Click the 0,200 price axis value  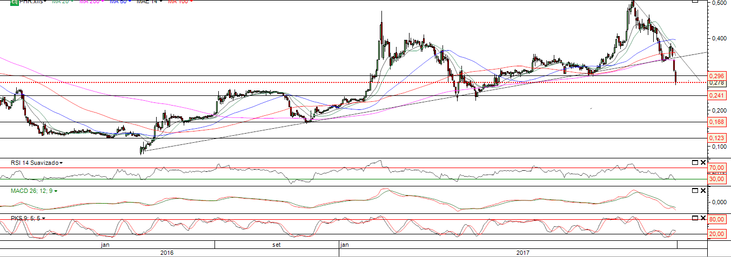point(718,110)
